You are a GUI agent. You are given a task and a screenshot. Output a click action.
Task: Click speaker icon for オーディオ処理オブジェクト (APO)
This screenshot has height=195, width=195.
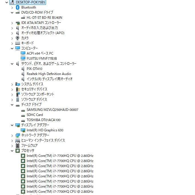[18, 33]
